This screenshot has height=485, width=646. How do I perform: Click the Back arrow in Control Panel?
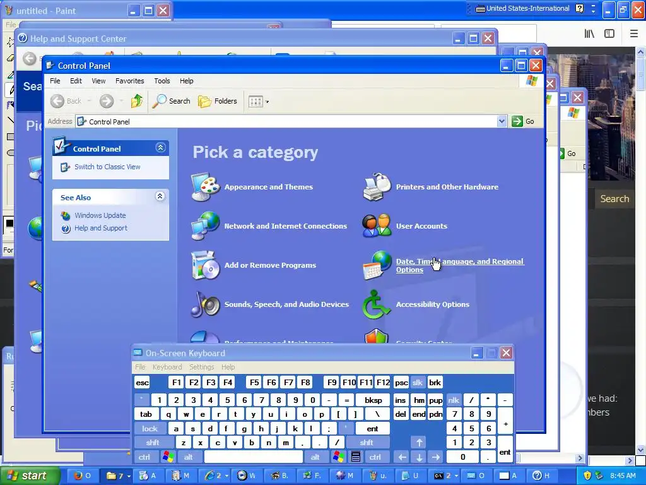tap(57, 101)
